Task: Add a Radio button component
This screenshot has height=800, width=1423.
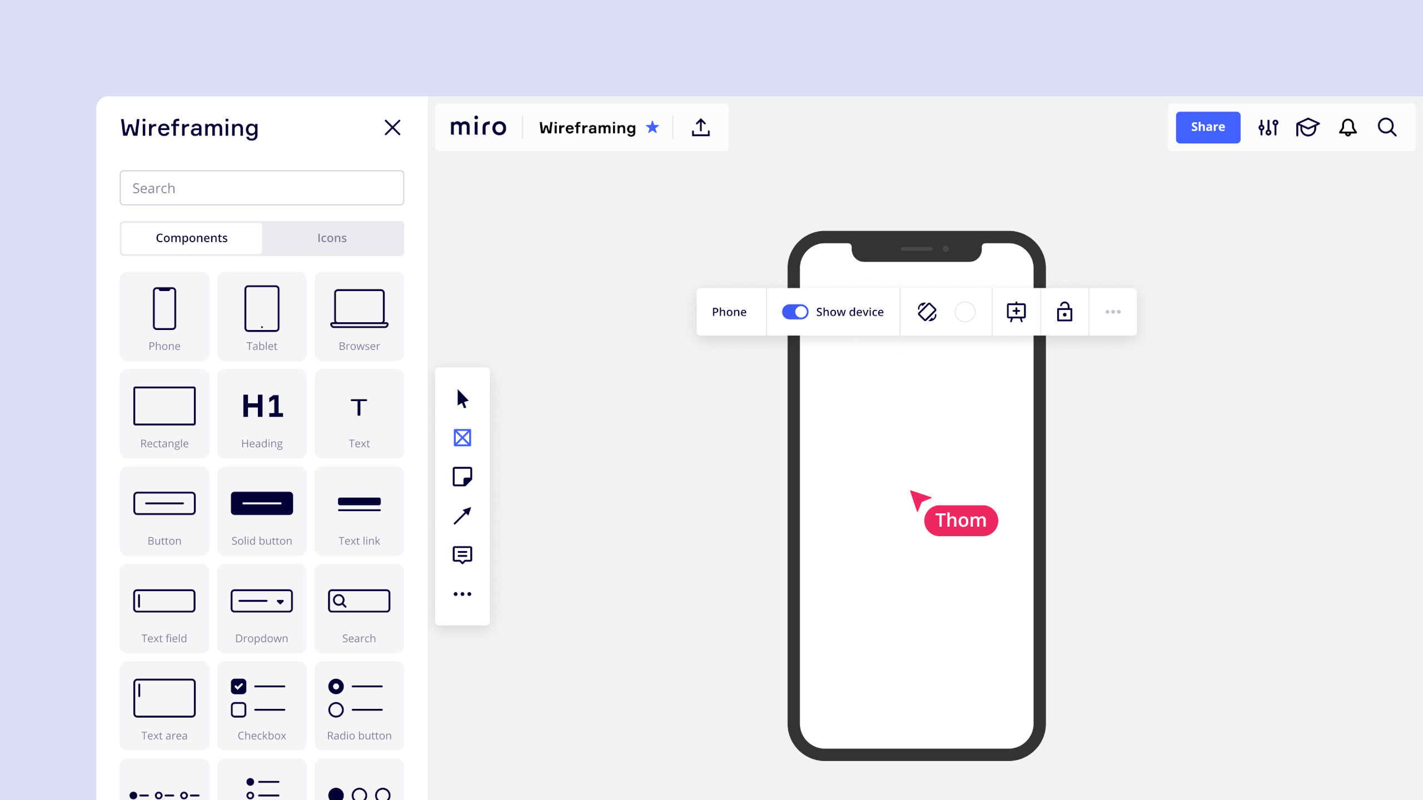Action: tap(359, 706)
